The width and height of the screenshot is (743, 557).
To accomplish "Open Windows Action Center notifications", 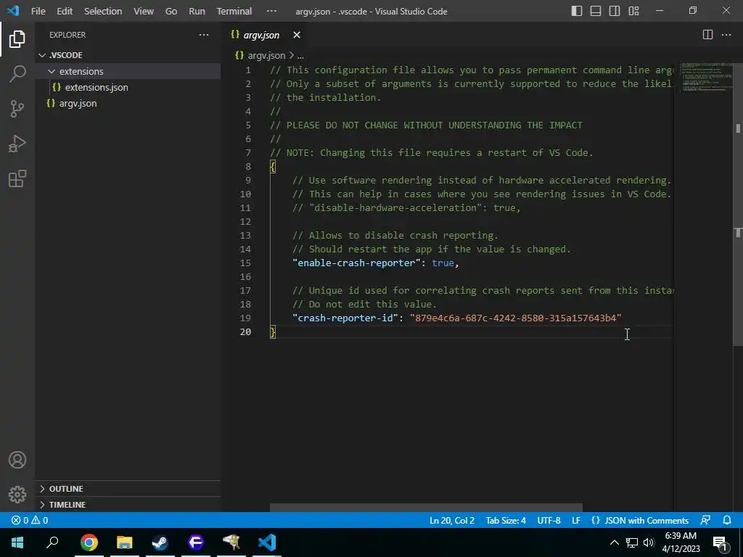I will [720, 542].
